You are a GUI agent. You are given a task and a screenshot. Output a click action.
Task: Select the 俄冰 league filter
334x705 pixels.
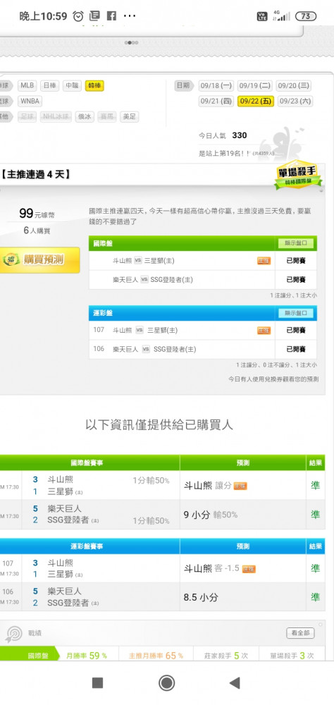click(x=85, y=117)
